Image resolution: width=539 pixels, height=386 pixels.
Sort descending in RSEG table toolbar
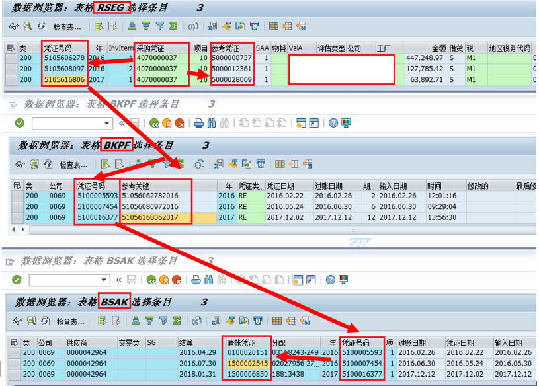pos(146,26)
